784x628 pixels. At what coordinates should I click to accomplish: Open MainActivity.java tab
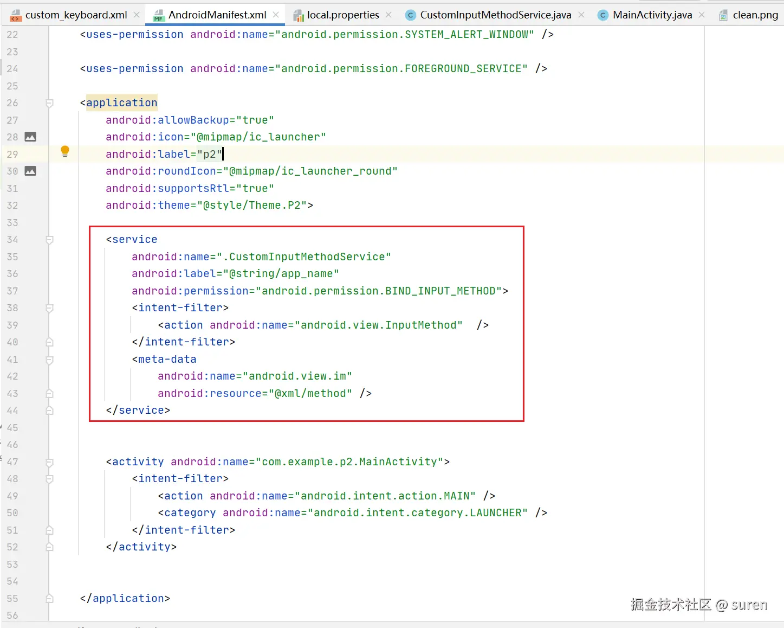coord(652,15)
